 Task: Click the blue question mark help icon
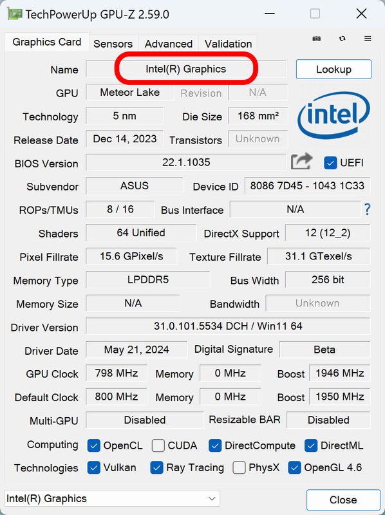[366, 209]
